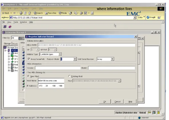Open Navisphere Help menu
Screen dimensions: 169x120
(x=31, y=22)
